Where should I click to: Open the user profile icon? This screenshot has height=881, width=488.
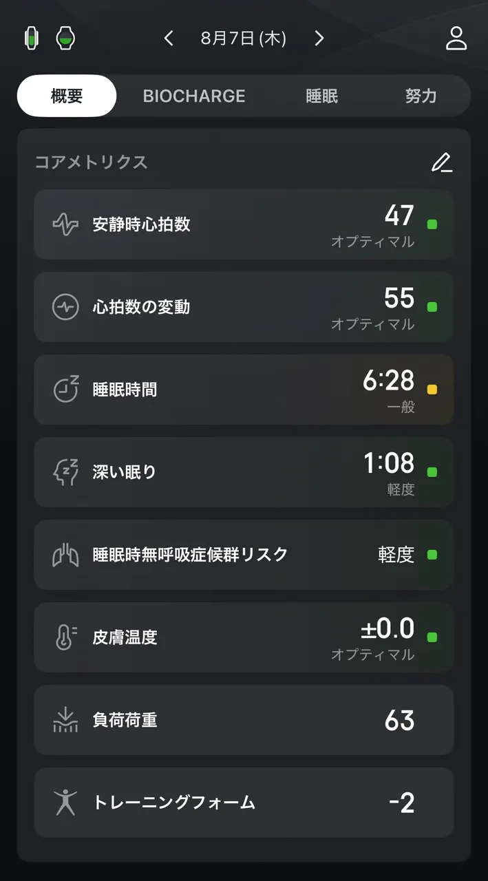click(456, 39)
